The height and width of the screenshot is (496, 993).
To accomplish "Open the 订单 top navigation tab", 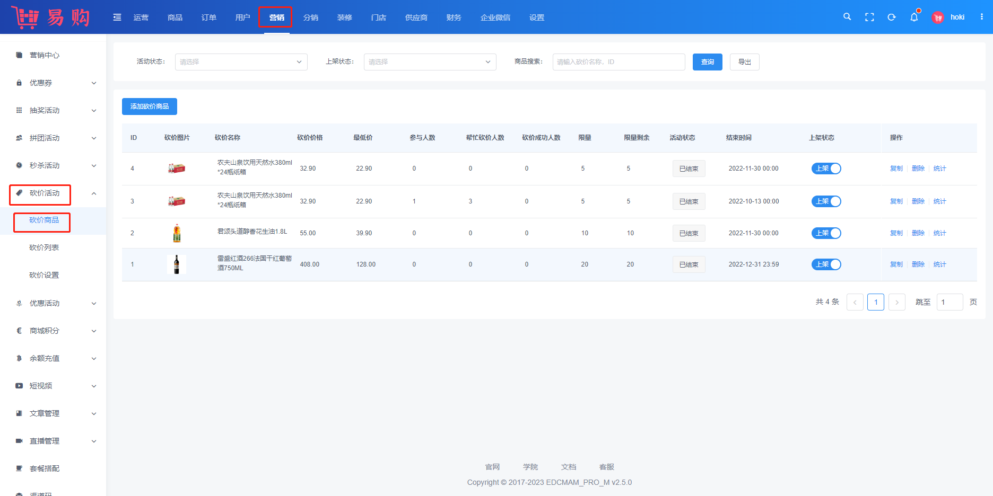I will (x=208, y=17).
